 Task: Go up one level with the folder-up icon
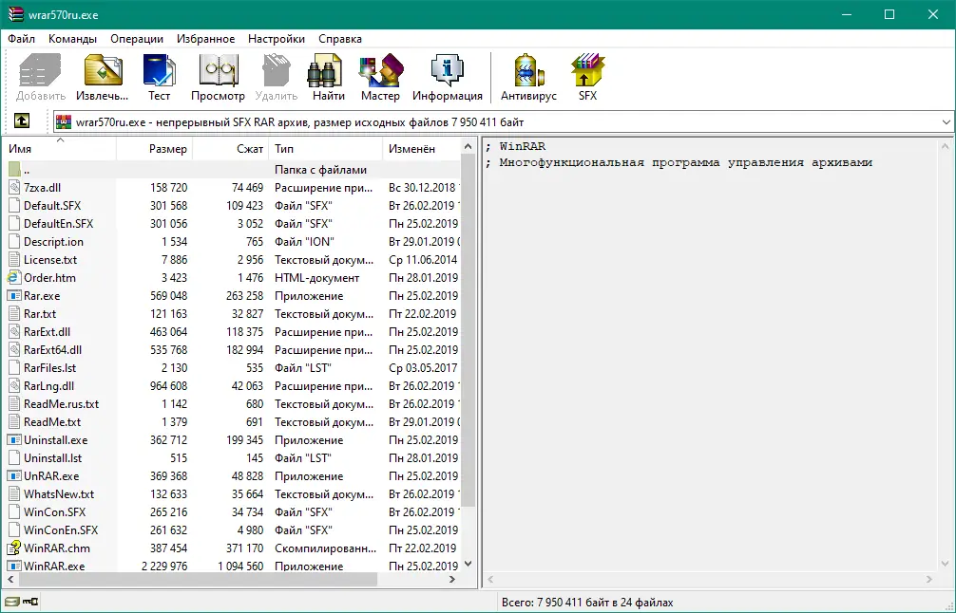point(20,121)
